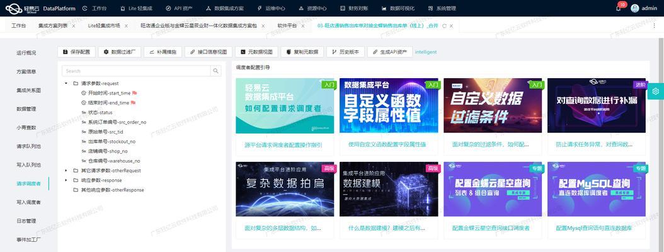Select 运行概况 in the sidebar

[x=26, y=53]
